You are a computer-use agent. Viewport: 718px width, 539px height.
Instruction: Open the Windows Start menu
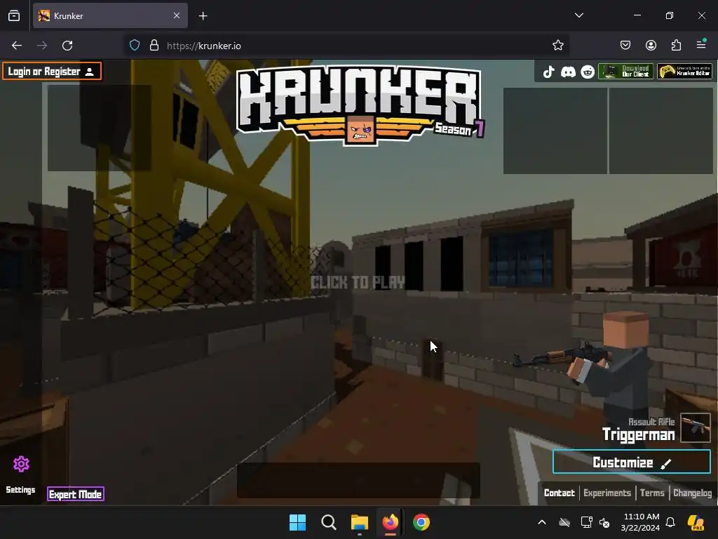tap(297, 522)
